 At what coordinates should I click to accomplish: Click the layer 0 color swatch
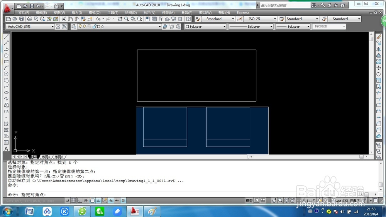tap(98, 26)
